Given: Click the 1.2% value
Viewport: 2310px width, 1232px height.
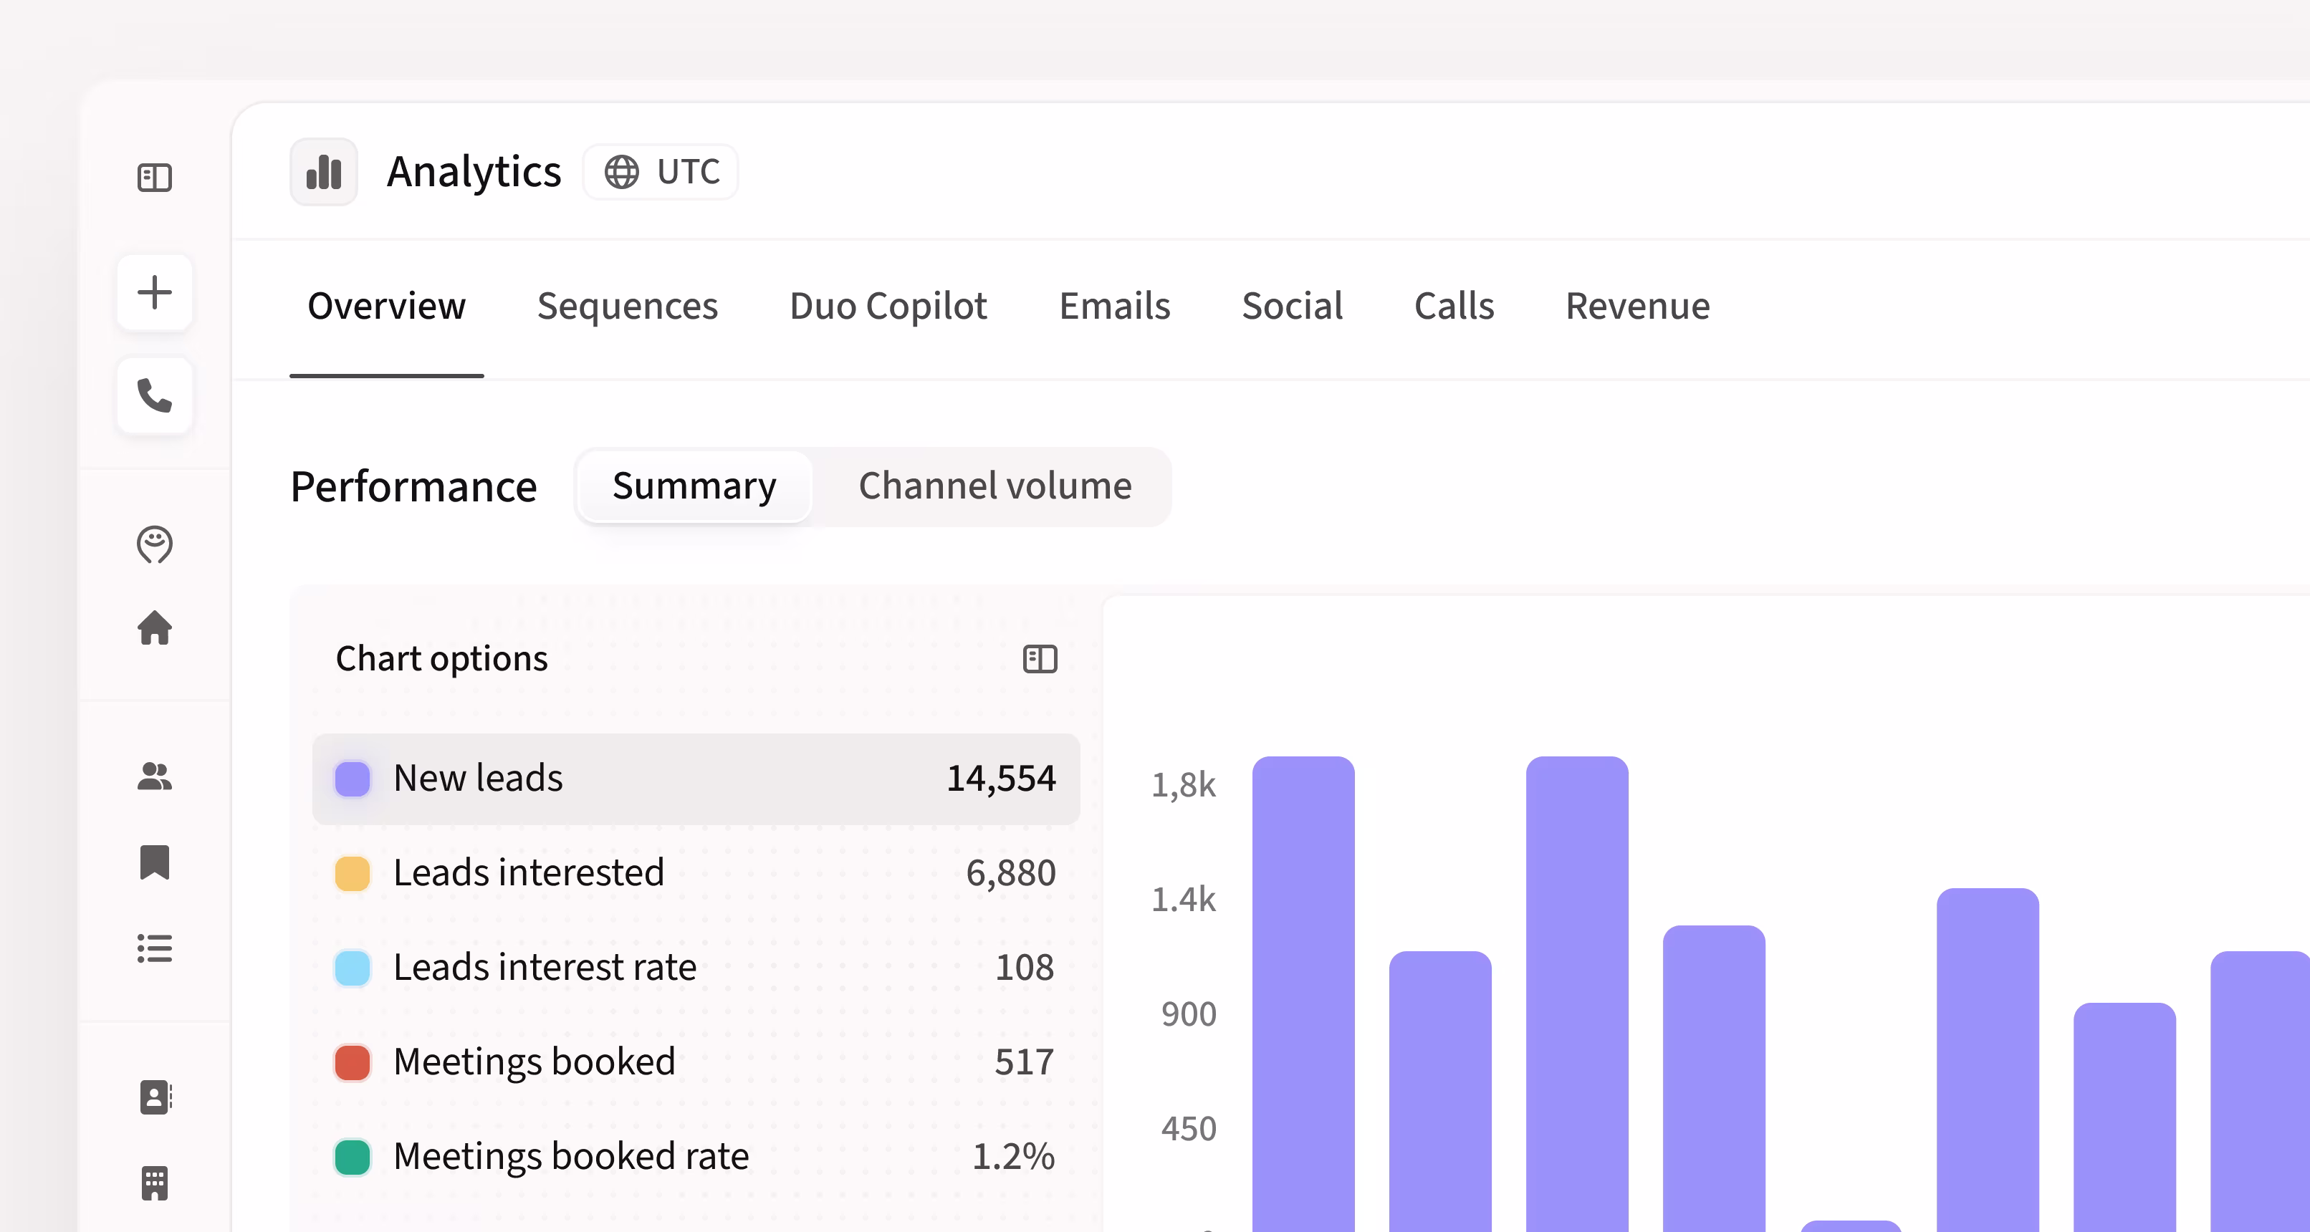Looking at the screenshot, I should pos(1013,1157).
